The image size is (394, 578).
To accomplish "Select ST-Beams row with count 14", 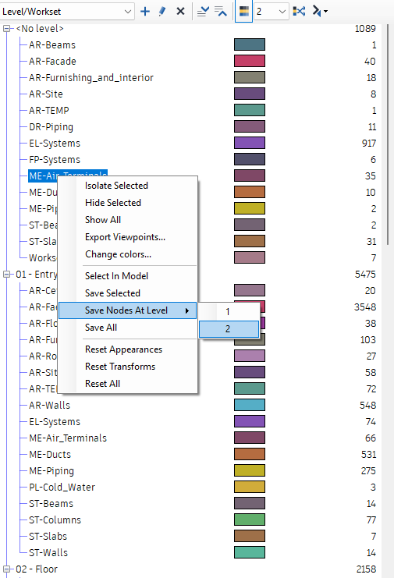I will click(x=51, y=504).
